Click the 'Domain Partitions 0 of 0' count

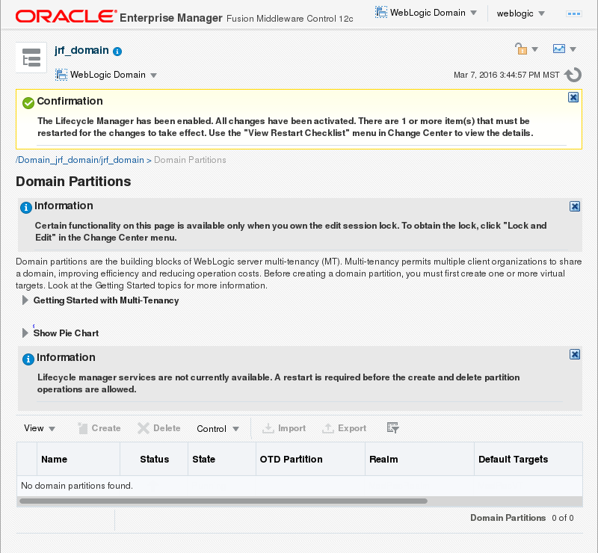522,518
